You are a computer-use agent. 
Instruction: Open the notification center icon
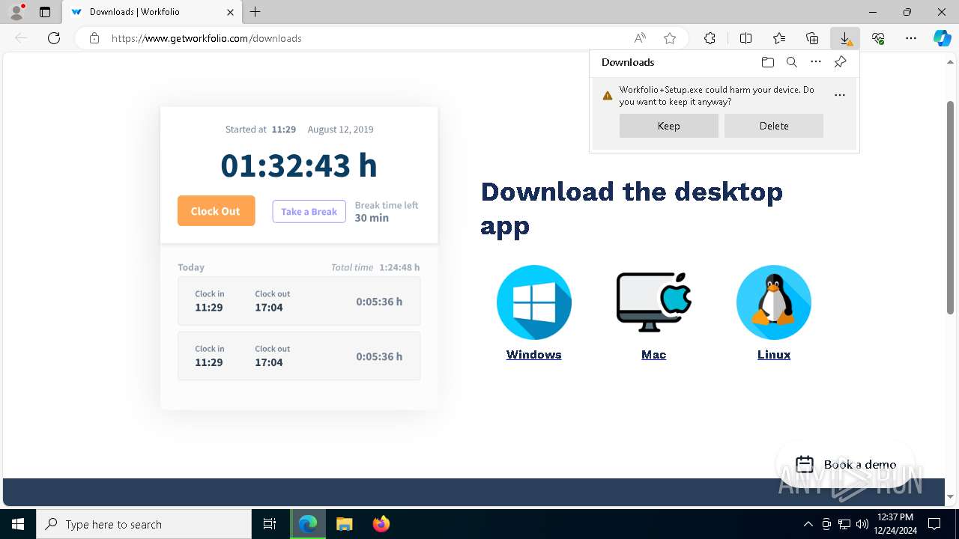click(x=934, y=524)
